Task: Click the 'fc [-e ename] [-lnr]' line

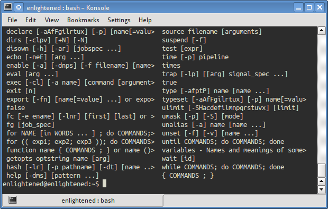Action: pos(80,116)
